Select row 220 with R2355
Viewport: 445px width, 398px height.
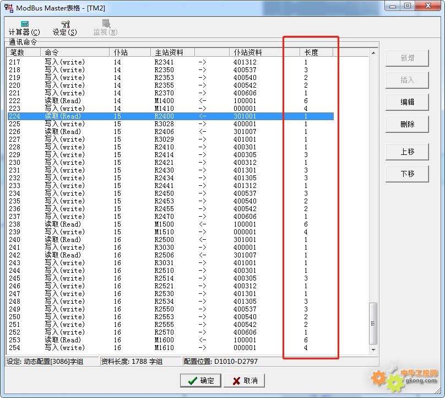coord(170,85)
